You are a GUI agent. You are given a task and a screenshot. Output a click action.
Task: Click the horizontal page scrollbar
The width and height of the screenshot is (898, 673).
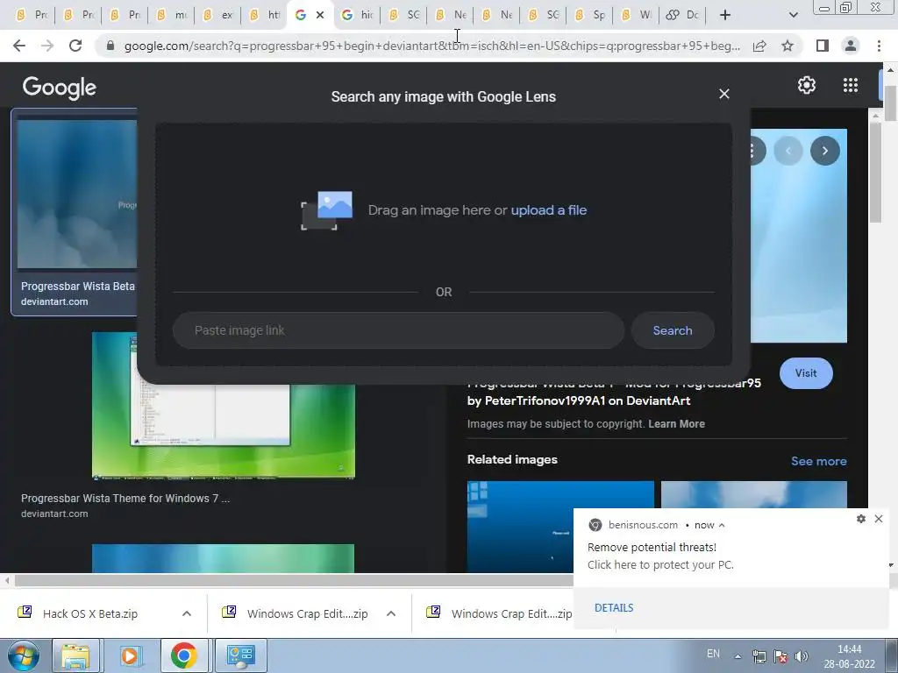click(293, 580)
